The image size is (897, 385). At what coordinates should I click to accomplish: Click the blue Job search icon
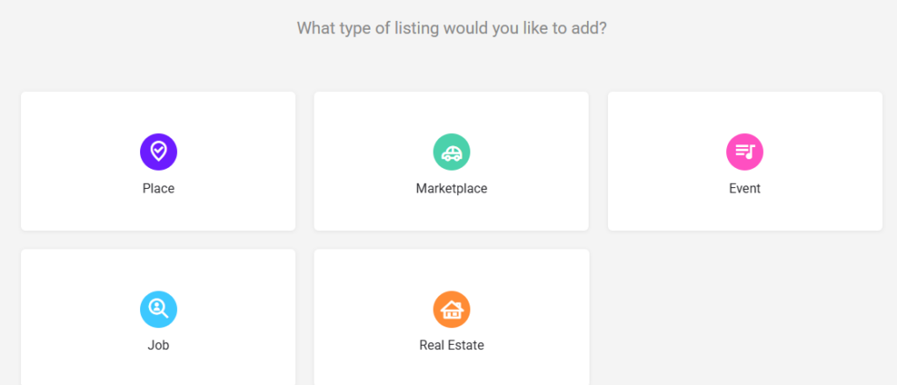(159, 309)
